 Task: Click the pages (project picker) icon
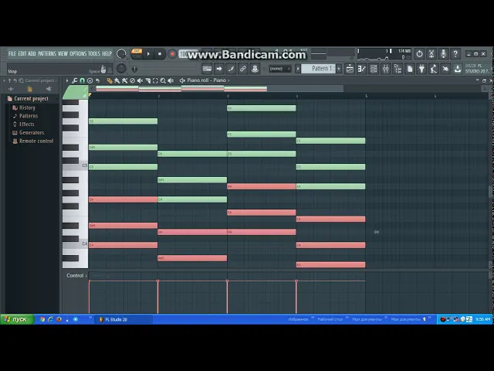pos(410,69)
